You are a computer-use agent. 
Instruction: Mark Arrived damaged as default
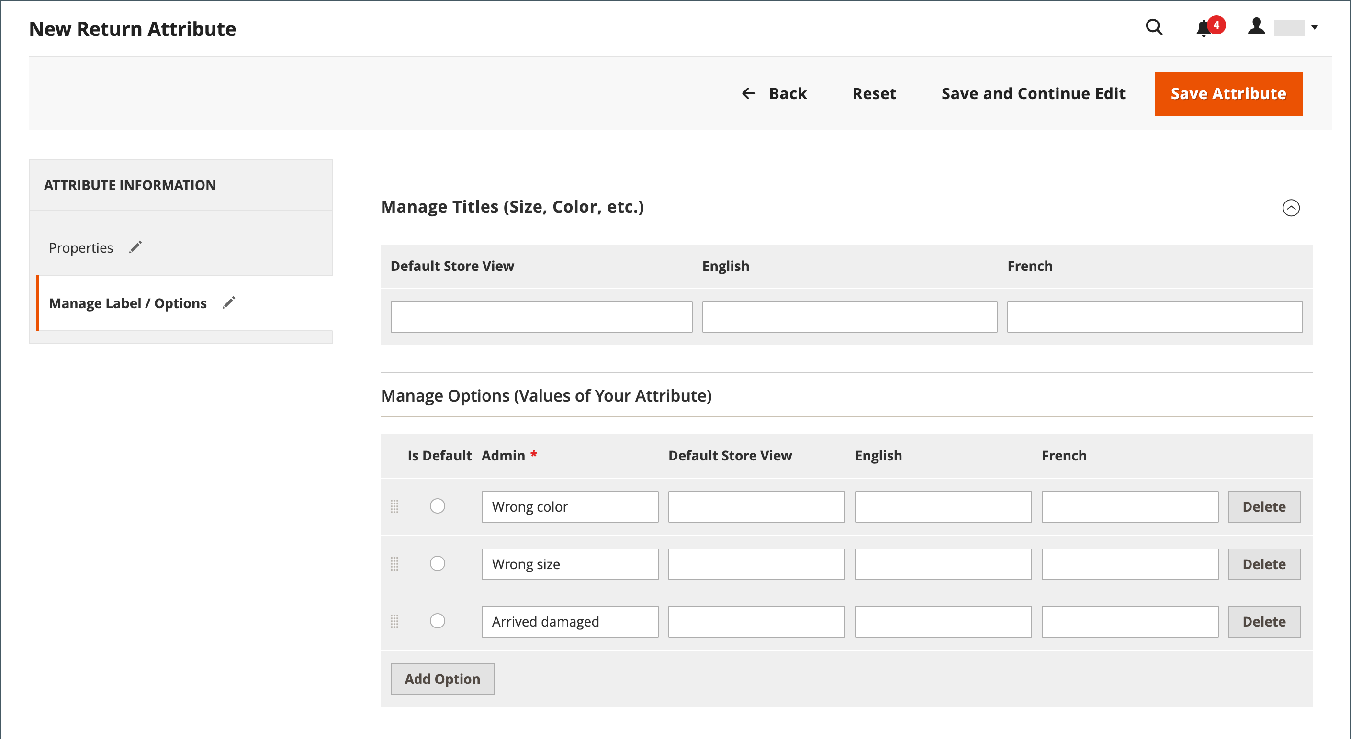[438, 620]
